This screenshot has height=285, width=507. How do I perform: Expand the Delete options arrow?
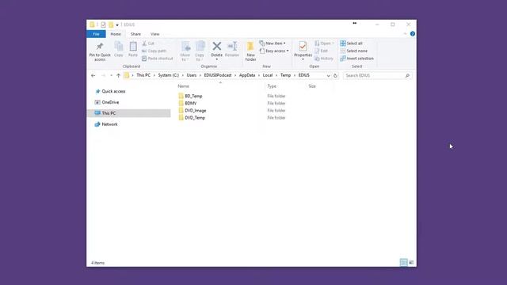point(216,59)
